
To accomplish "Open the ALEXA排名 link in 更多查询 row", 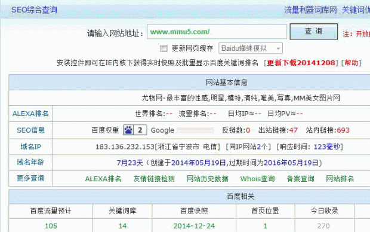I will (103, 179).
